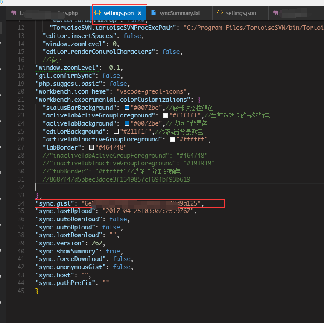Click the "editor.insertSpaces" key
The height and width of the screenshot is (323, 324).
pos(79,36)
